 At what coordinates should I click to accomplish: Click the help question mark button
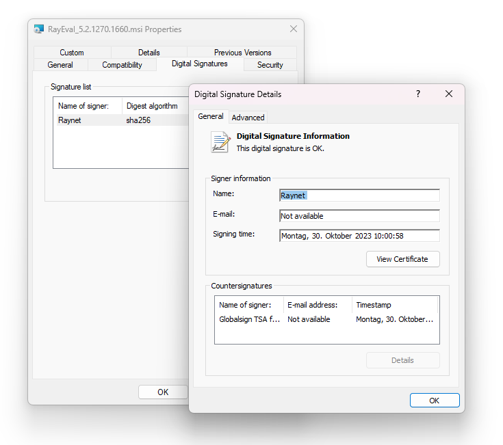click(418, 94)
